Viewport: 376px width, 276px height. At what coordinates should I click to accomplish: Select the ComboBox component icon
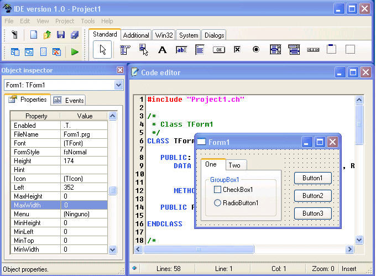pyautogui.click(x=294, y=50)
